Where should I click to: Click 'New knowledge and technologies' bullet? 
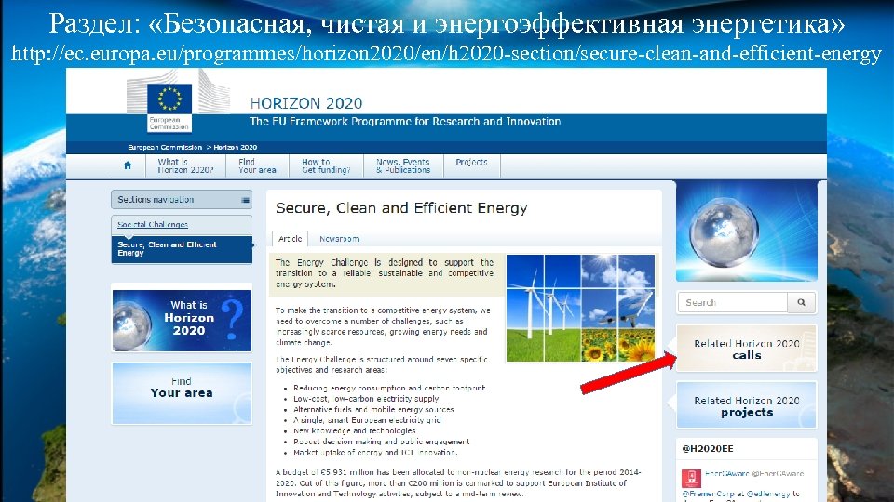354,430
